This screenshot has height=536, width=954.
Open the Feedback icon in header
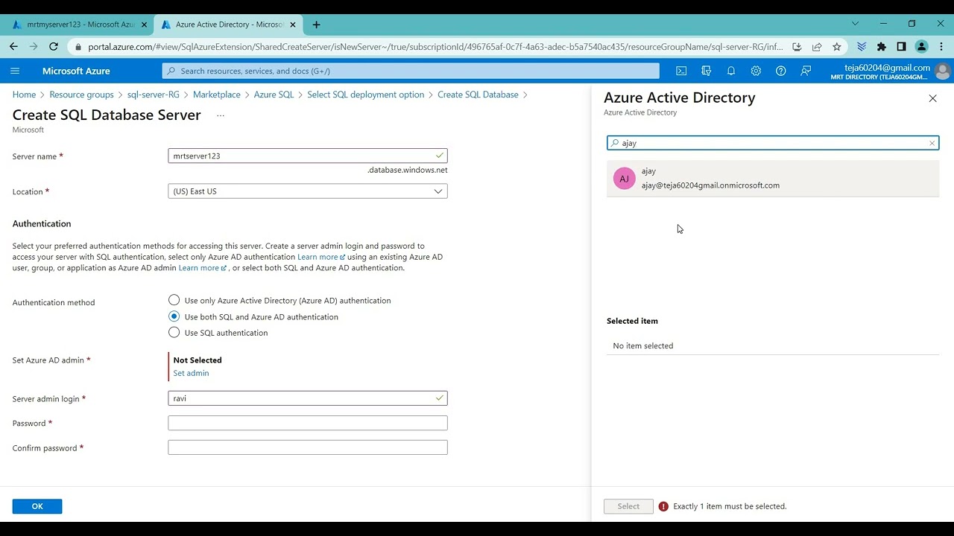(806, 71)
